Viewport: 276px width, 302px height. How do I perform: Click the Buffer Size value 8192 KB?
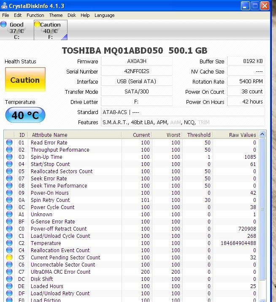246,61
